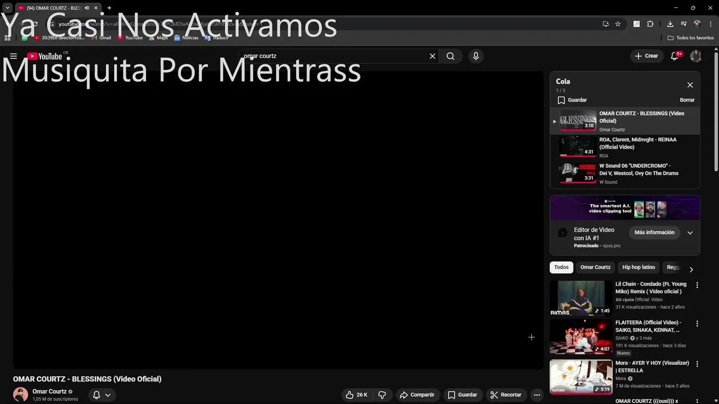Clip the video with Recortar
Image resolution: width=719 pixels, height=404 pixels.
(506, 395)
